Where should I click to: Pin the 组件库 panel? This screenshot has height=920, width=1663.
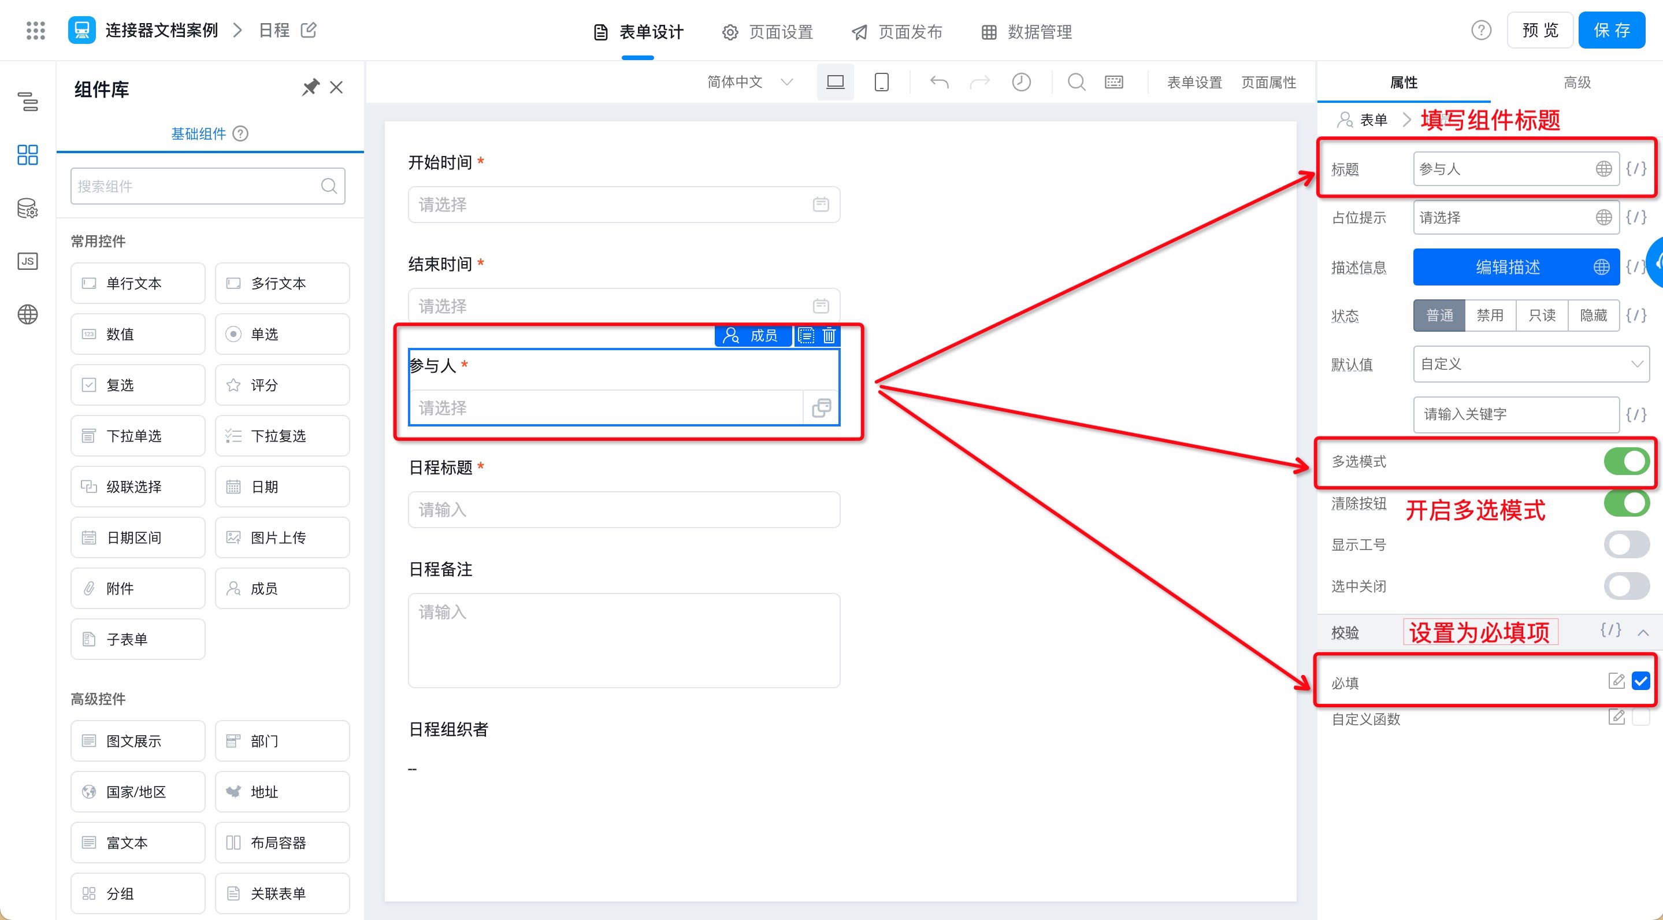click(x=310, y=87)
